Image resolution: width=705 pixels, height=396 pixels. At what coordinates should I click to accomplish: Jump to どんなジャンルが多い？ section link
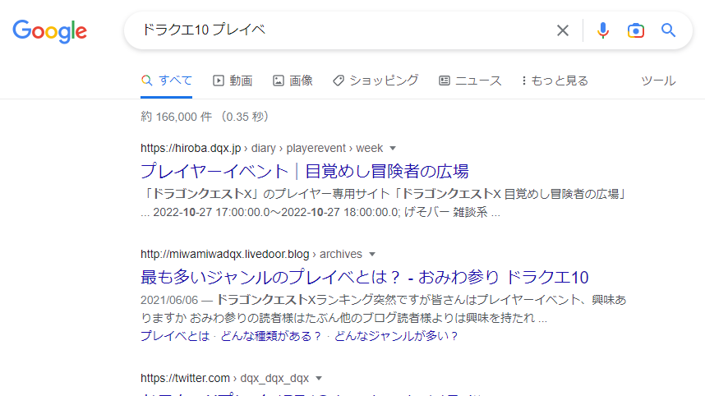tap(396, 336)
